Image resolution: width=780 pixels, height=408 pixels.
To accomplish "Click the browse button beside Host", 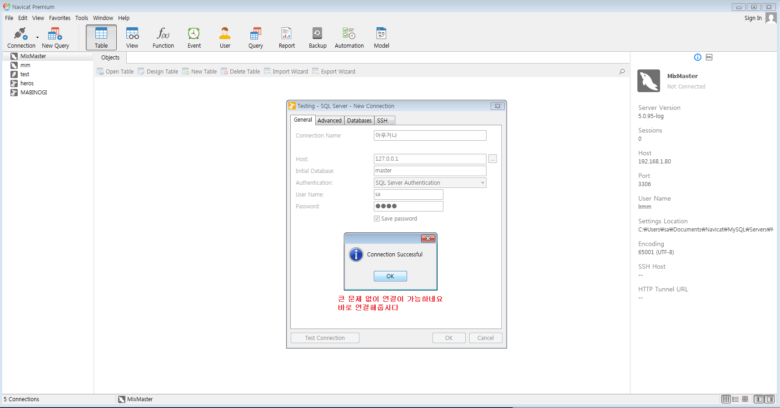I will pos(493,159).
